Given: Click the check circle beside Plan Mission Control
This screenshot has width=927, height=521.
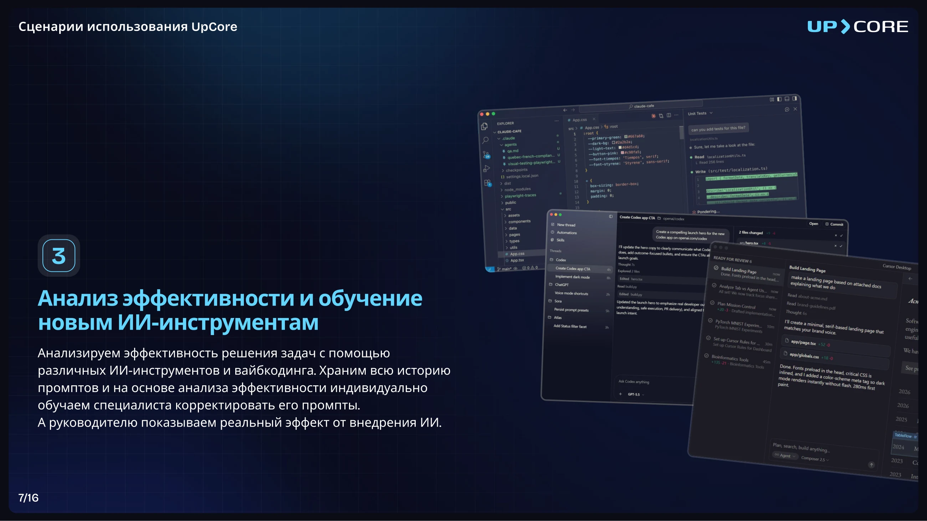Looking at the screenshot, I should pos(712,303).
